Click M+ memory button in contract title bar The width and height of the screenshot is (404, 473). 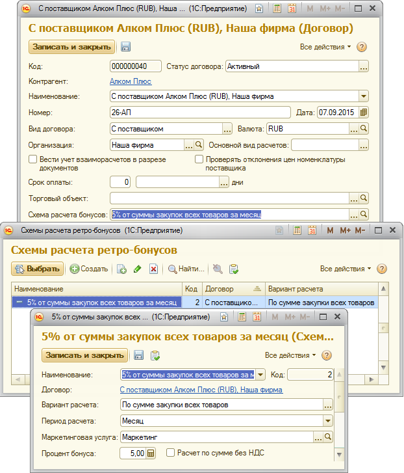pyautogui.click(x=325, y=8)
